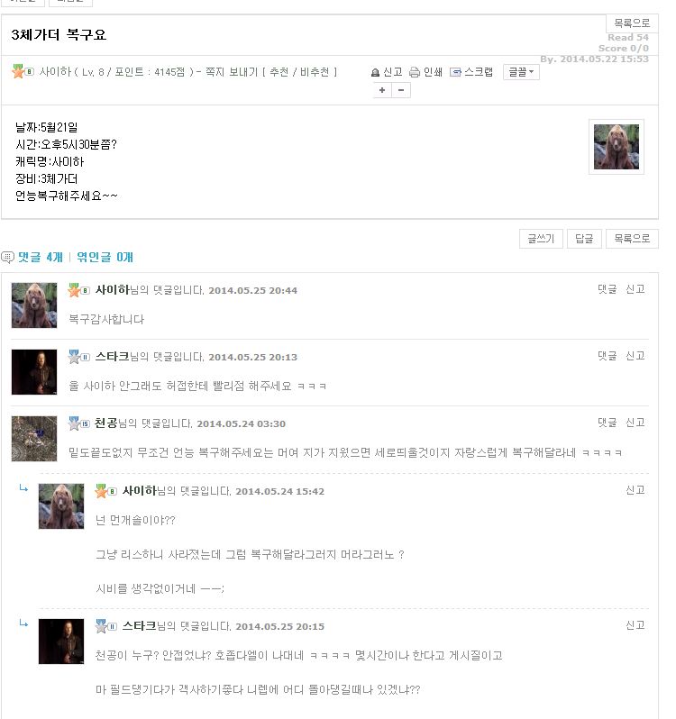Click the 답글 reply button
This screenshot has width=676, height=719.
tap(584, 239)
